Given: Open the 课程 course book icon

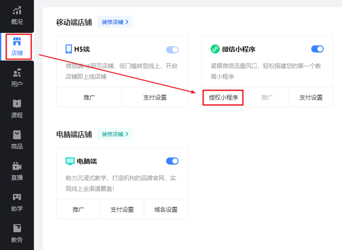Looking at the screenshot, I should (17, 104).
